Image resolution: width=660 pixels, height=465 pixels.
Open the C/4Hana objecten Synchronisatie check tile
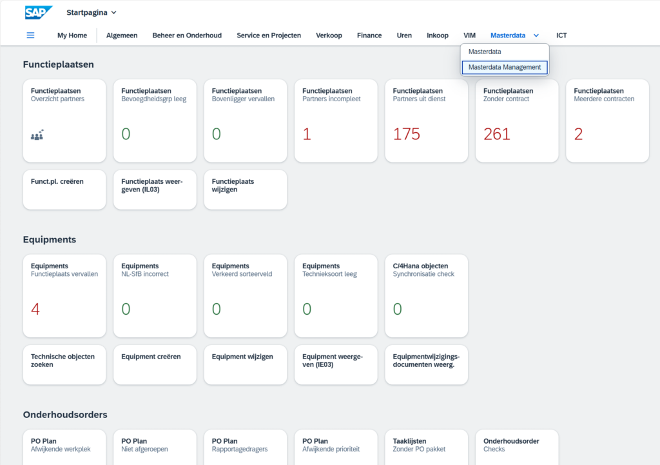(427, 295)
